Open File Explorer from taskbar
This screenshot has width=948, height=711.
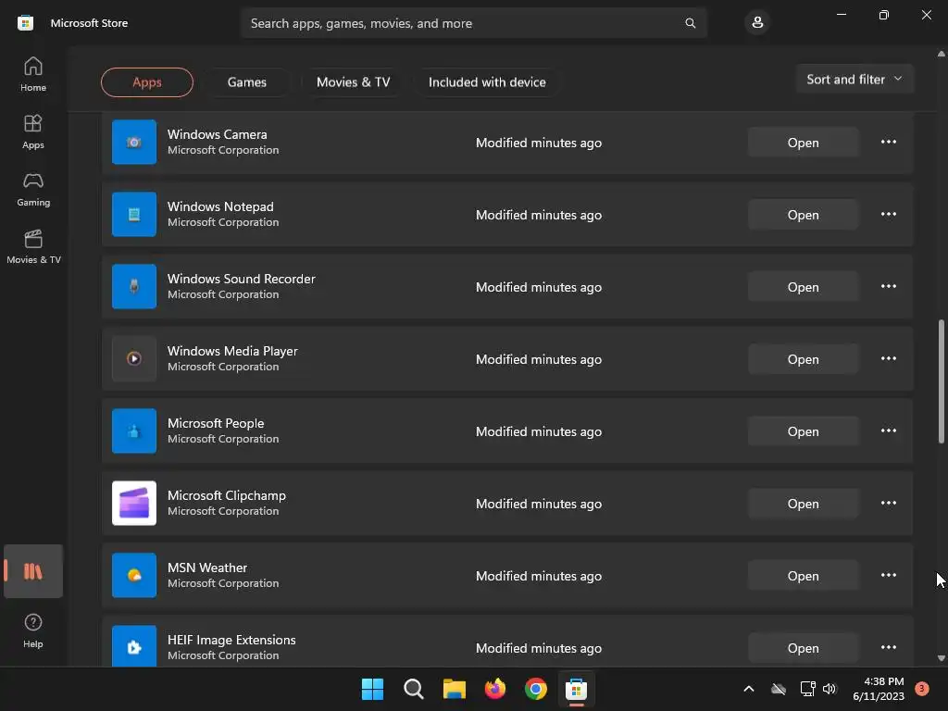pos(454,689)
